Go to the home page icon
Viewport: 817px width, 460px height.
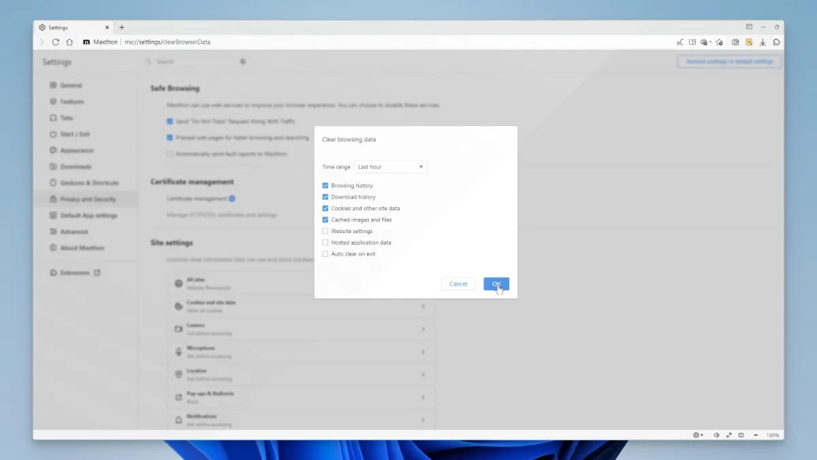point(69,42)
